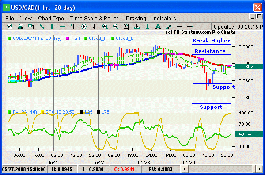Select the text T tool

coord(73,27)
